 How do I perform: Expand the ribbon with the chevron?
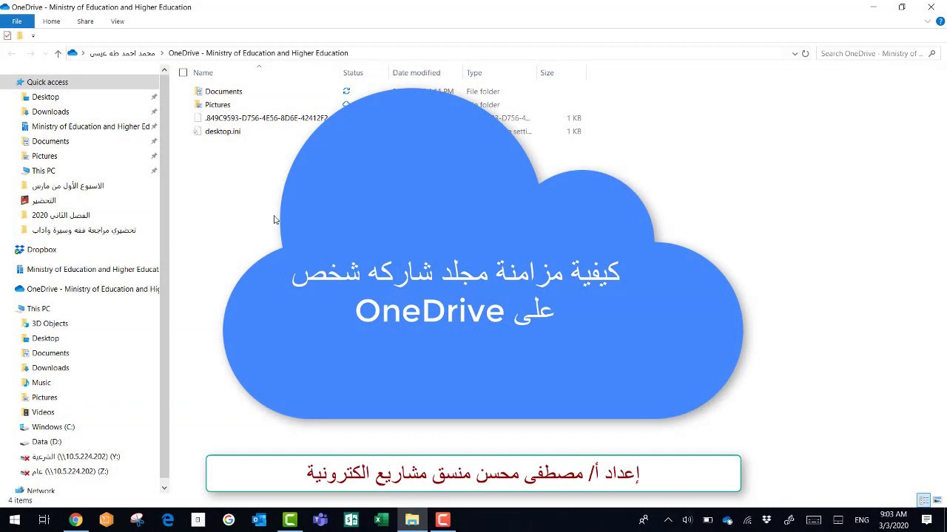[x=929, y=21]
